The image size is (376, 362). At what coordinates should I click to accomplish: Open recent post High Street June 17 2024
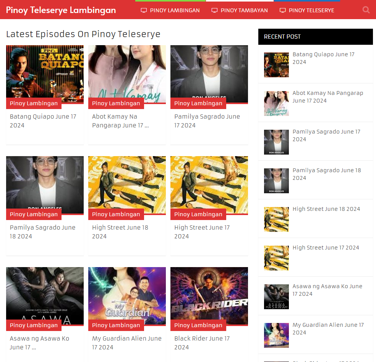point(326,248)
